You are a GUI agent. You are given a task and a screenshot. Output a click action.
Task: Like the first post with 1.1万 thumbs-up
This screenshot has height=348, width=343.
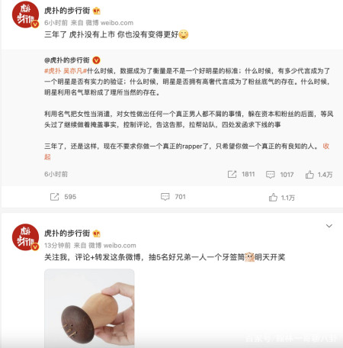(273, 197)
